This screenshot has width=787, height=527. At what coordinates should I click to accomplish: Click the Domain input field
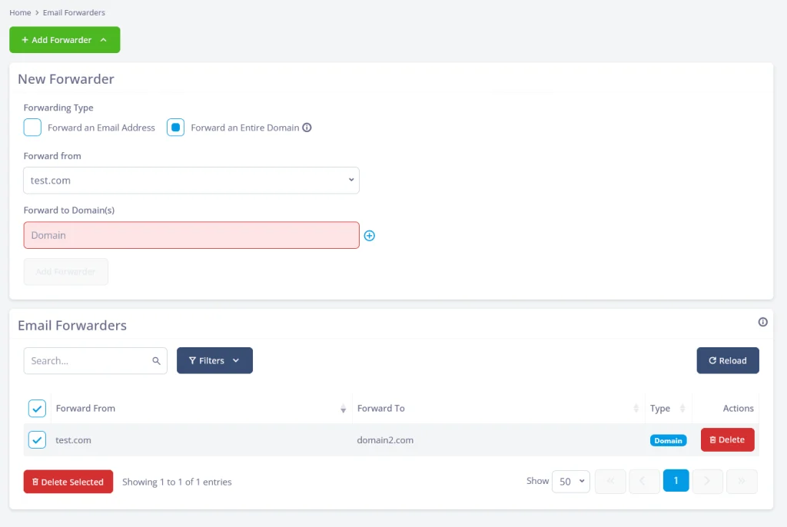coord(191,235)
